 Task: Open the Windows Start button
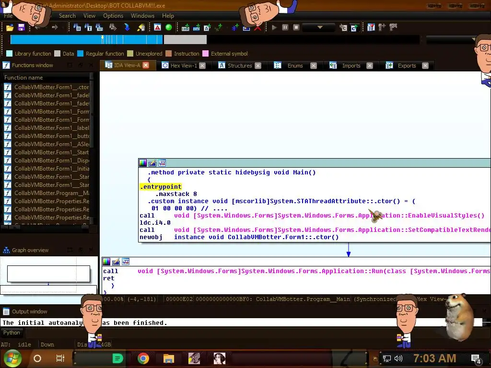12,358
